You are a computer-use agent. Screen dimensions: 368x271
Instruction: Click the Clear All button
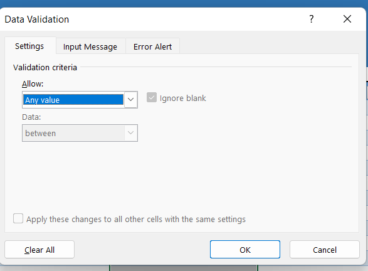click(x=39, y=250)
